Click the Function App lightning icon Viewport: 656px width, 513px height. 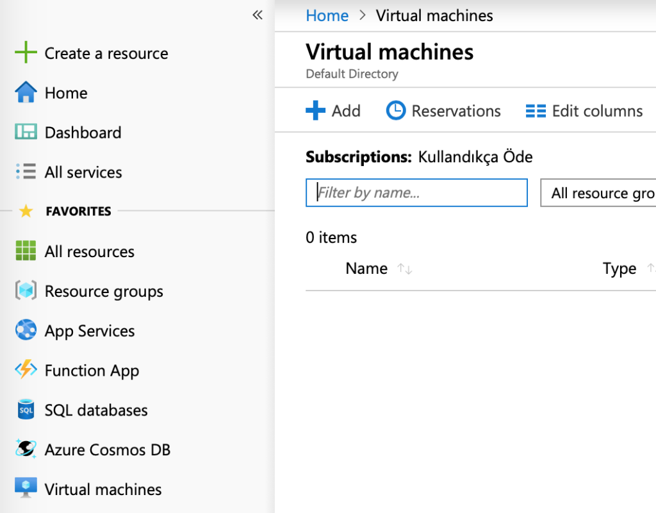coord(26,369)
